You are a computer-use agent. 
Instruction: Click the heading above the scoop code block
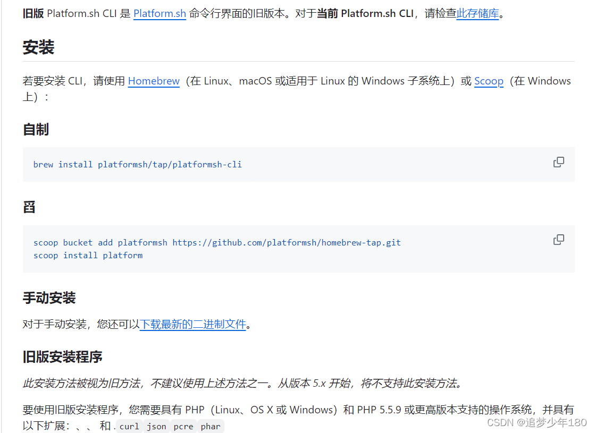[29, 207]
